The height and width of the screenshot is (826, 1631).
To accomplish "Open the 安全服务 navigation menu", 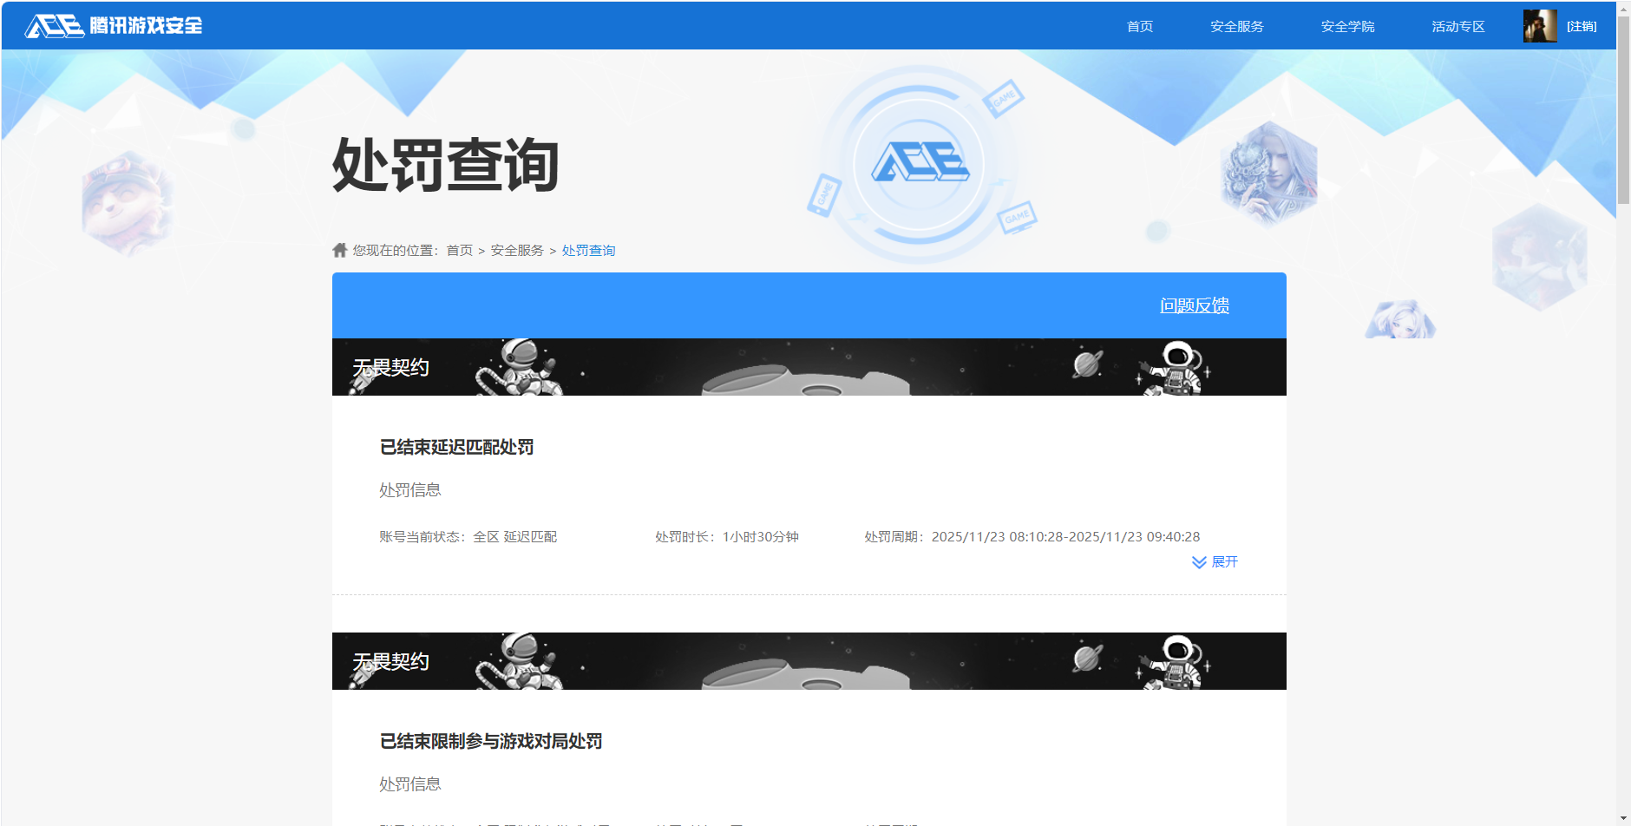I will [1235, 25].
